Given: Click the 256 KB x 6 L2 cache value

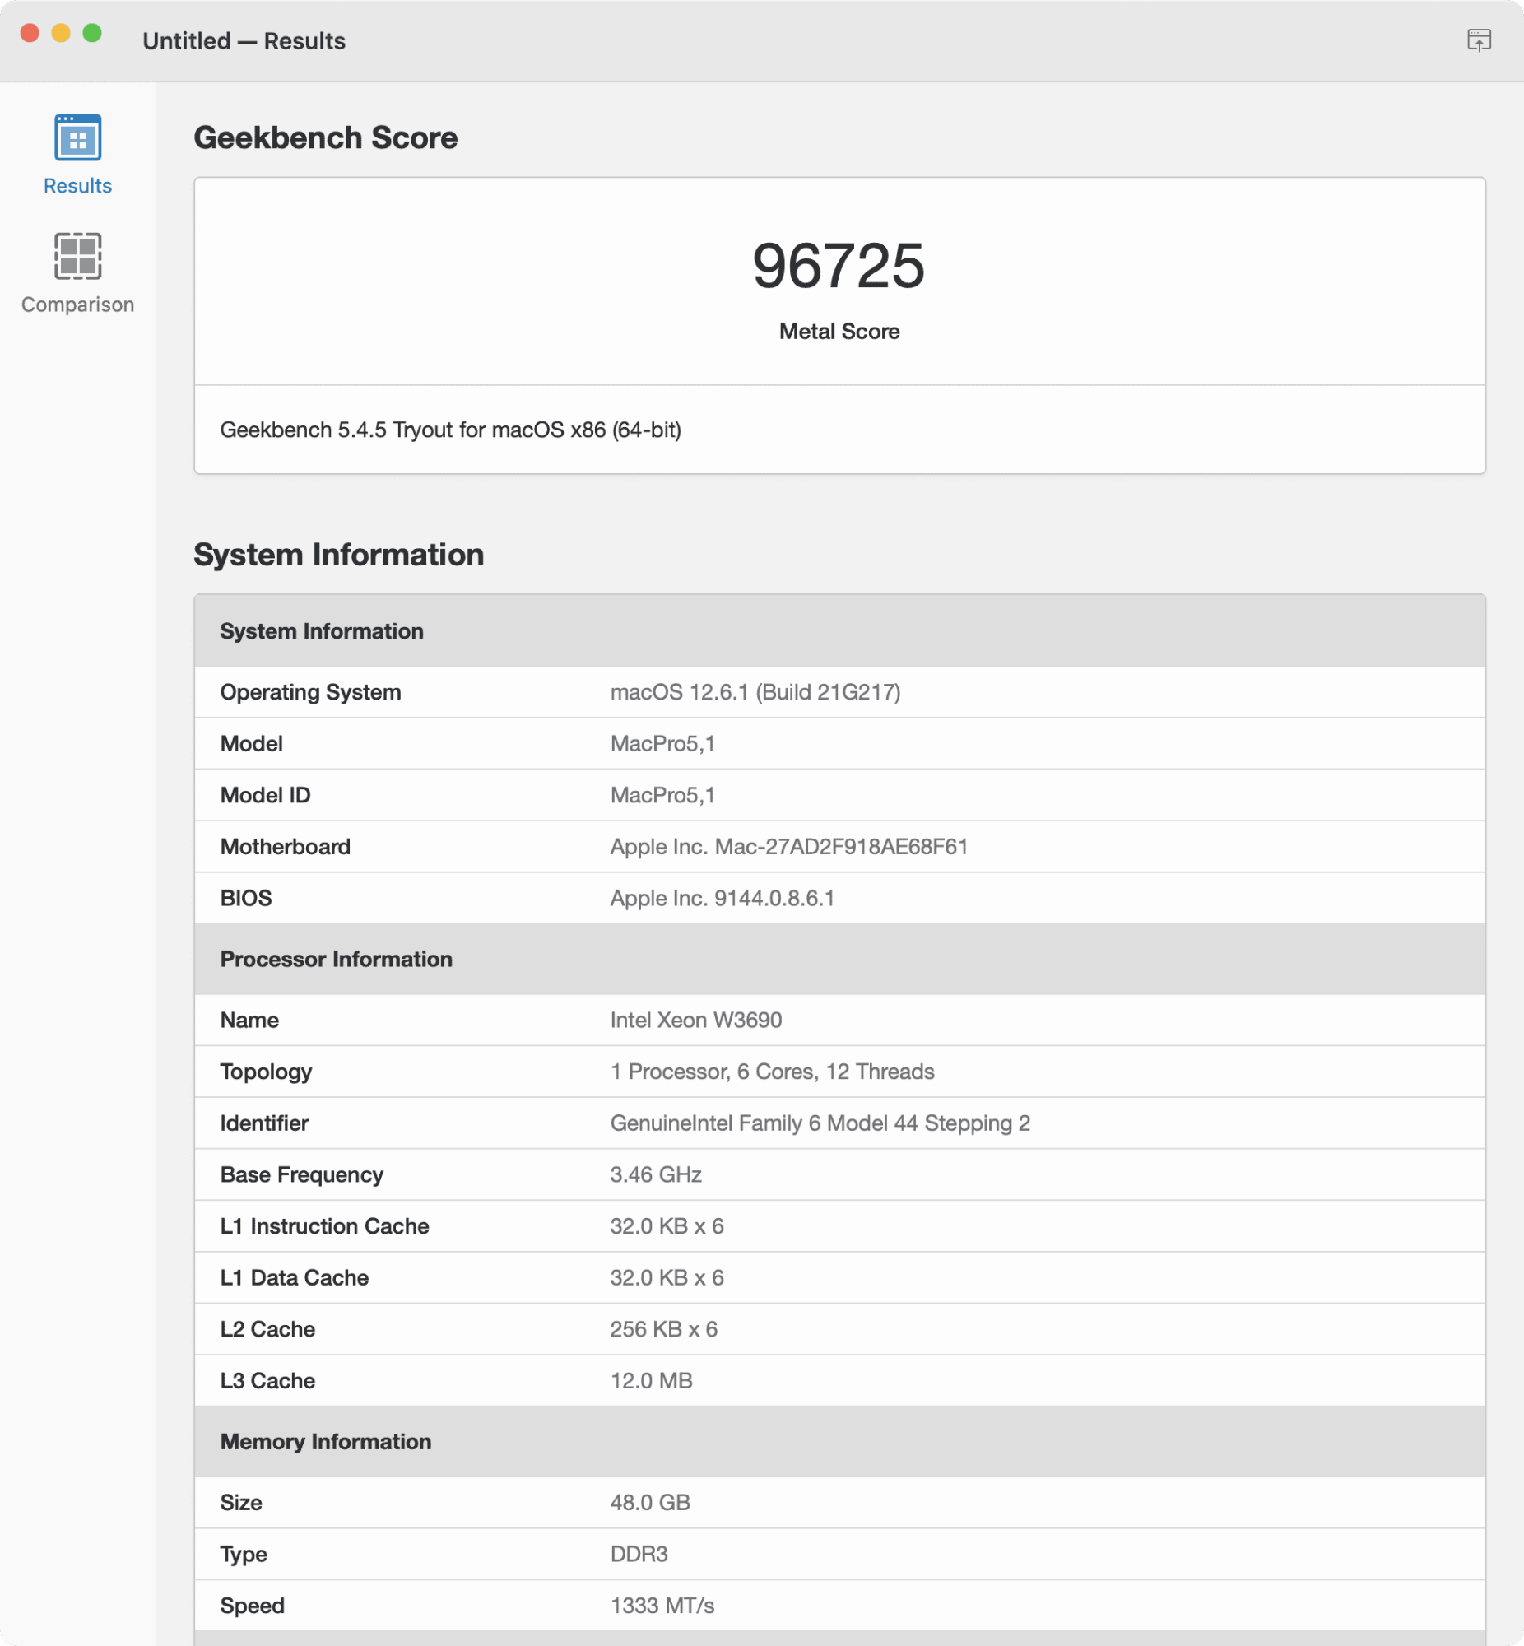Looking at the screenshot, I should pyautogui.click(x=663, y=1329).
